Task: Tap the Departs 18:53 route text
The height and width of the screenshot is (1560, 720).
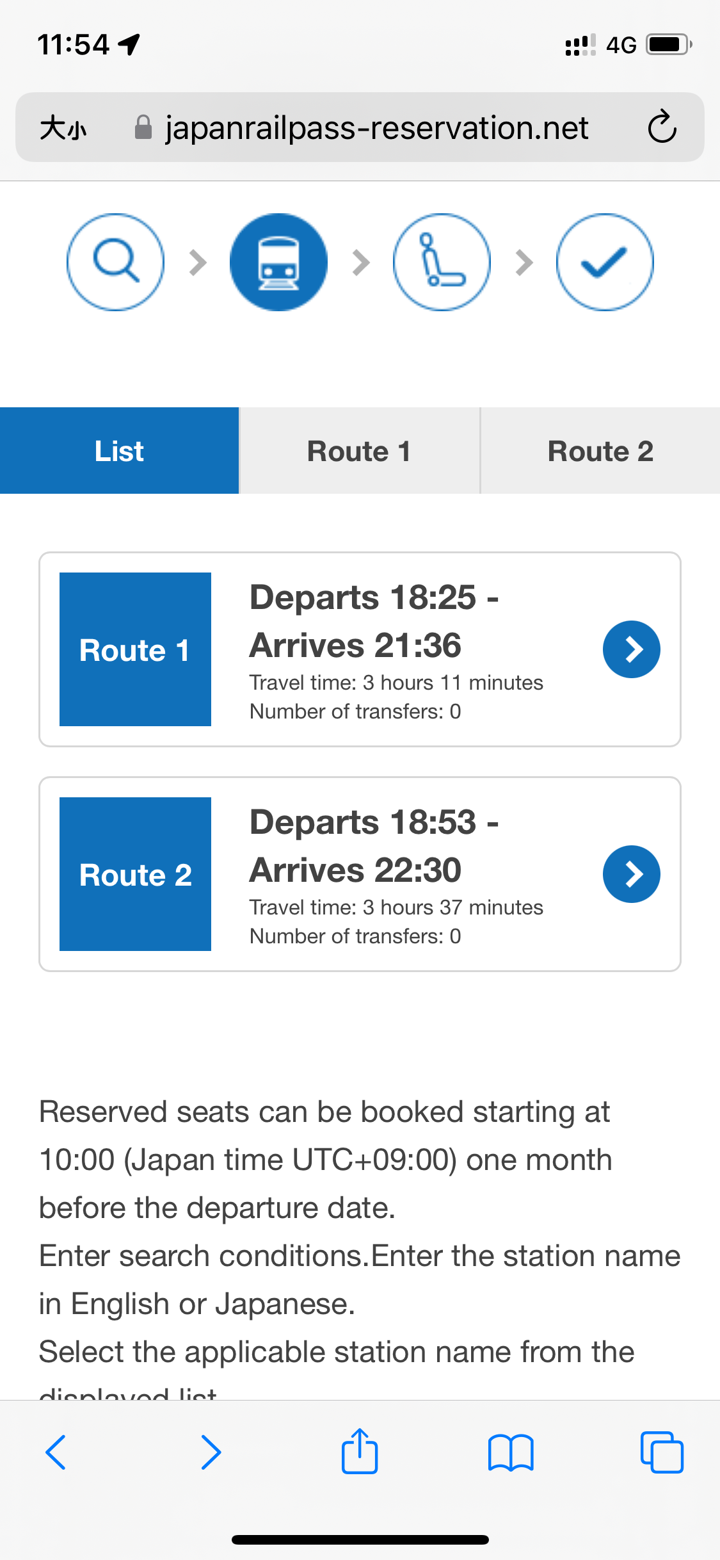Action: tap(374, 822)
